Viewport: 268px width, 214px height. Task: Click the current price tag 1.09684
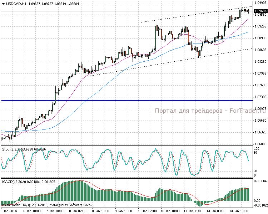point(260,11)
